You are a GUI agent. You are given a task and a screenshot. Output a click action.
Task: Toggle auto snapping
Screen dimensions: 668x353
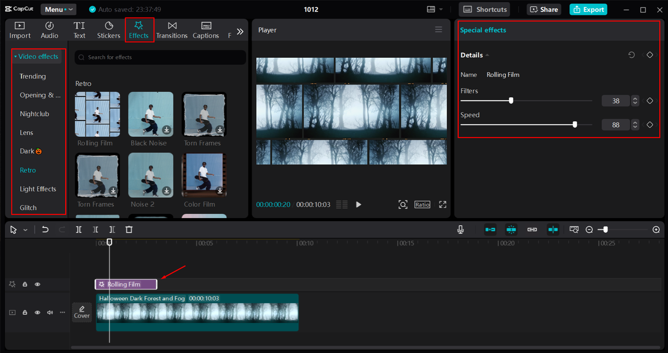[511, 230]
